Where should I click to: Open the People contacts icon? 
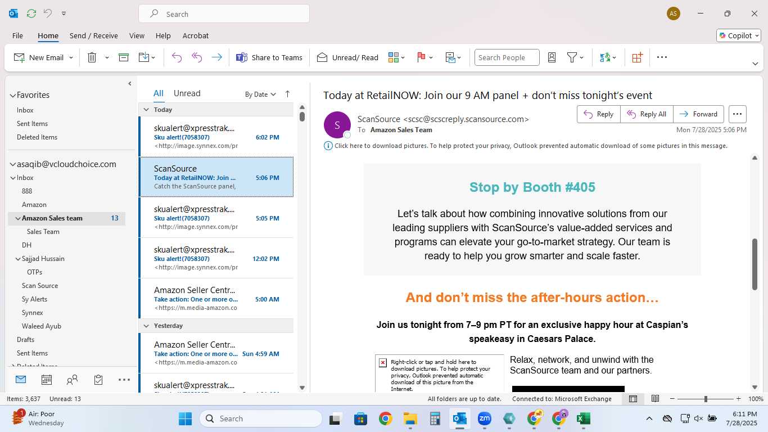[x=72, y=380]
